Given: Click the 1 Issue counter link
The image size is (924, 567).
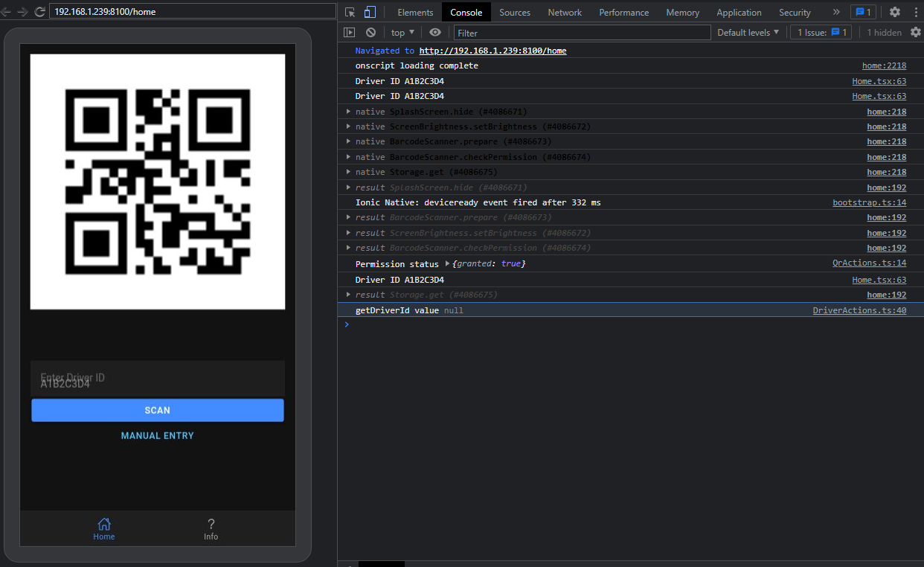Looking at the screenshot, I should (823, 33).
